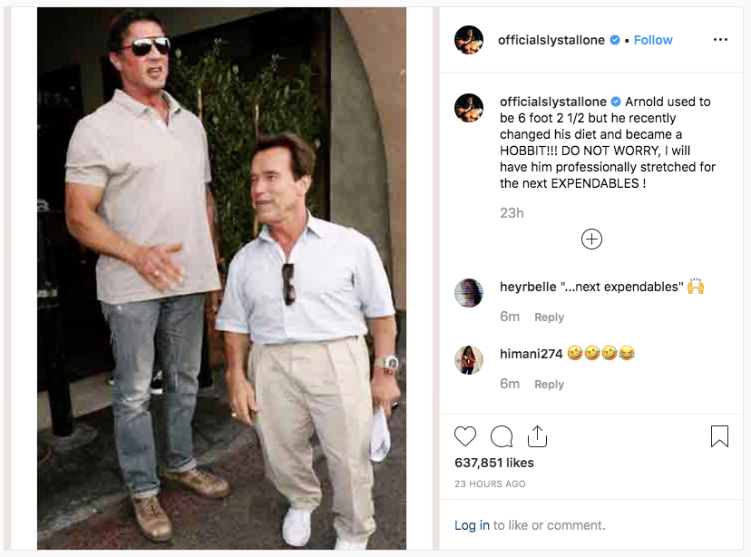The width and height of the screenshot is (751, 557).
Task: Click himani274 username link
Action: click(531, 354)
